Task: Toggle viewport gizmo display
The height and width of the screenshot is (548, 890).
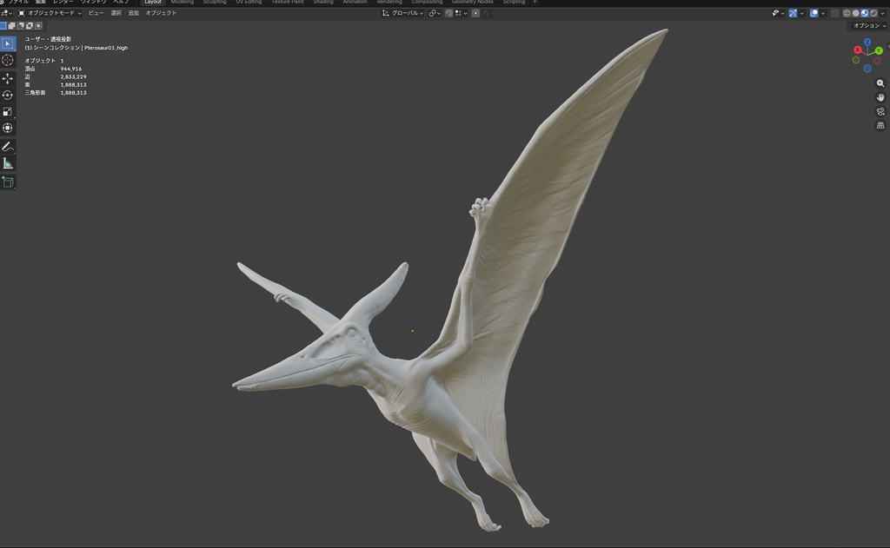Action: point(793,13)
